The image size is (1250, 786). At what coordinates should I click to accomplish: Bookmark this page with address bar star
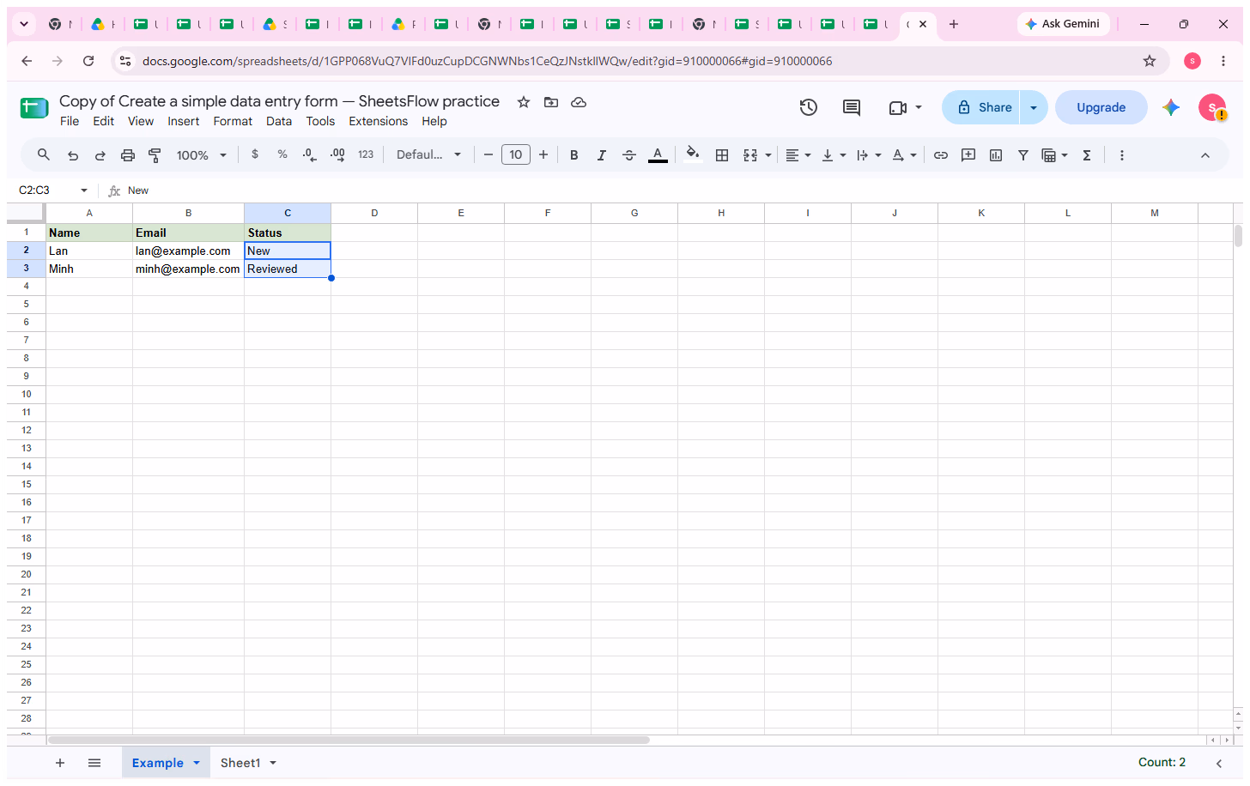1150,61
